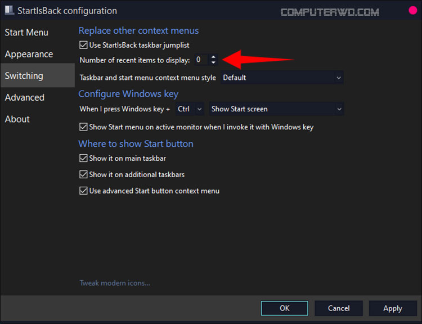This screenshot has height=324, width=422.
Task: Toggle Use advanced Start button context menu
Action: click(x=83, y=191)
